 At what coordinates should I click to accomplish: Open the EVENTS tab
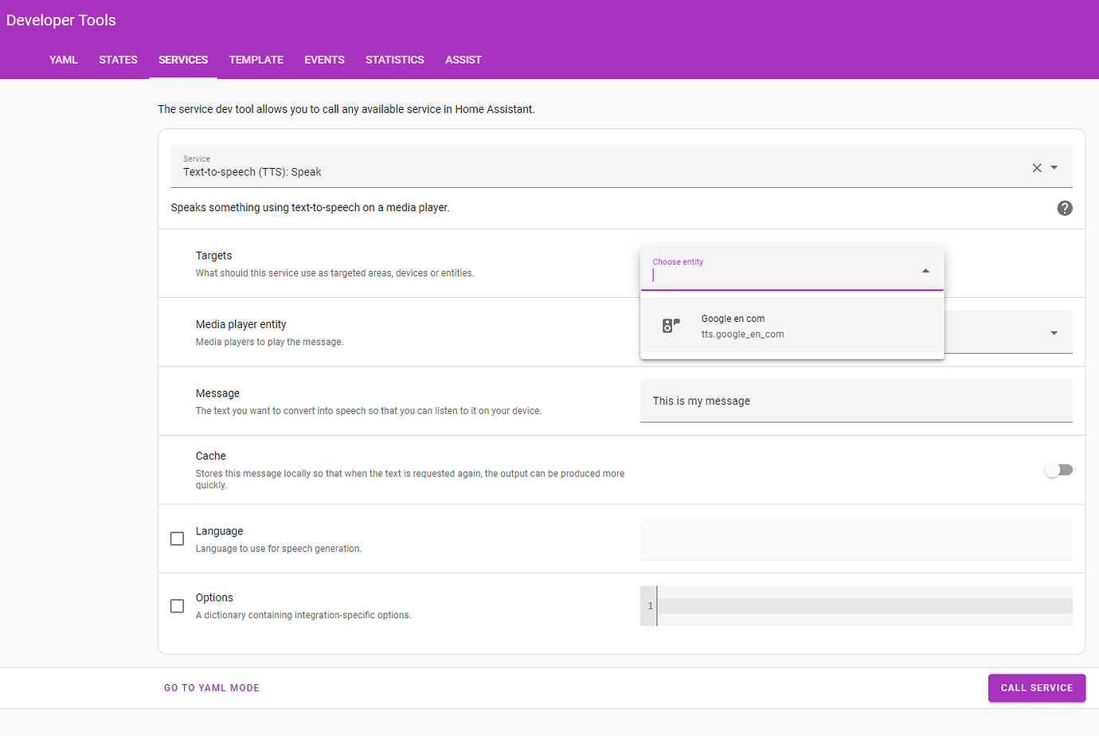tap(324, 60)
